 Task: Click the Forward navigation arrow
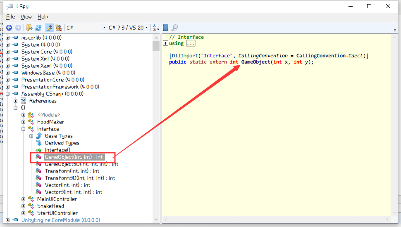coord(18,28)
